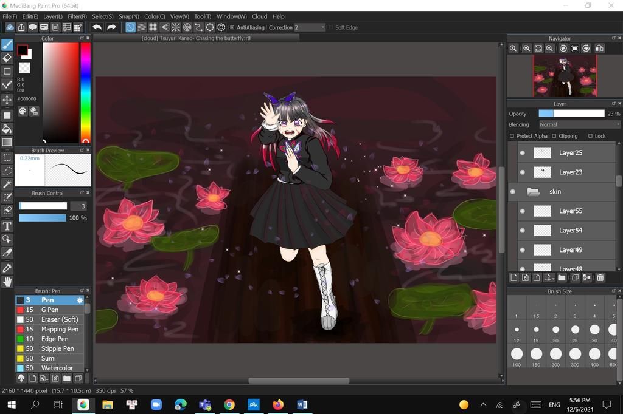Select the Gradient tool
This screenshot has height=414, width=623.
pyautogui.click(x=7, y=142)
